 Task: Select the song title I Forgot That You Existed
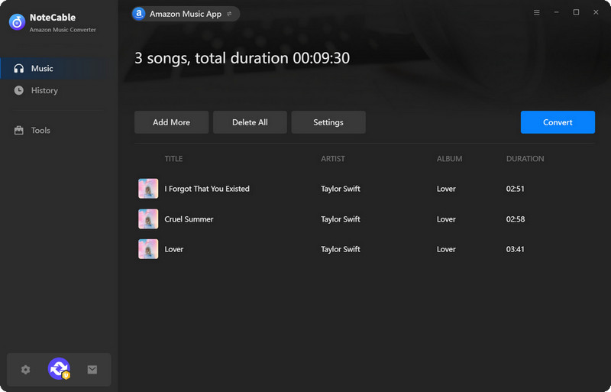click(207, 189)
